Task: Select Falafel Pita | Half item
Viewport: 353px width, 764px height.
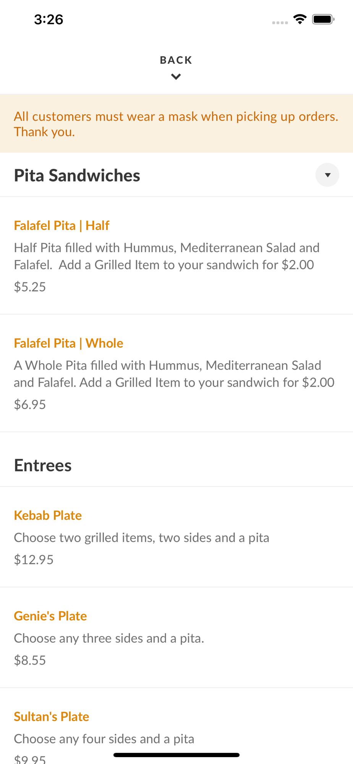Action: pos(62,226)
